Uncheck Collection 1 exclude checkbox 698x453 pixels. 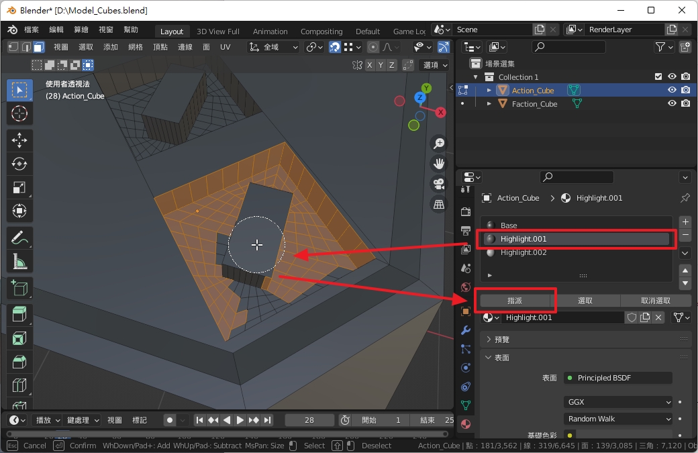pyautogui.click(x=658, y=77)
